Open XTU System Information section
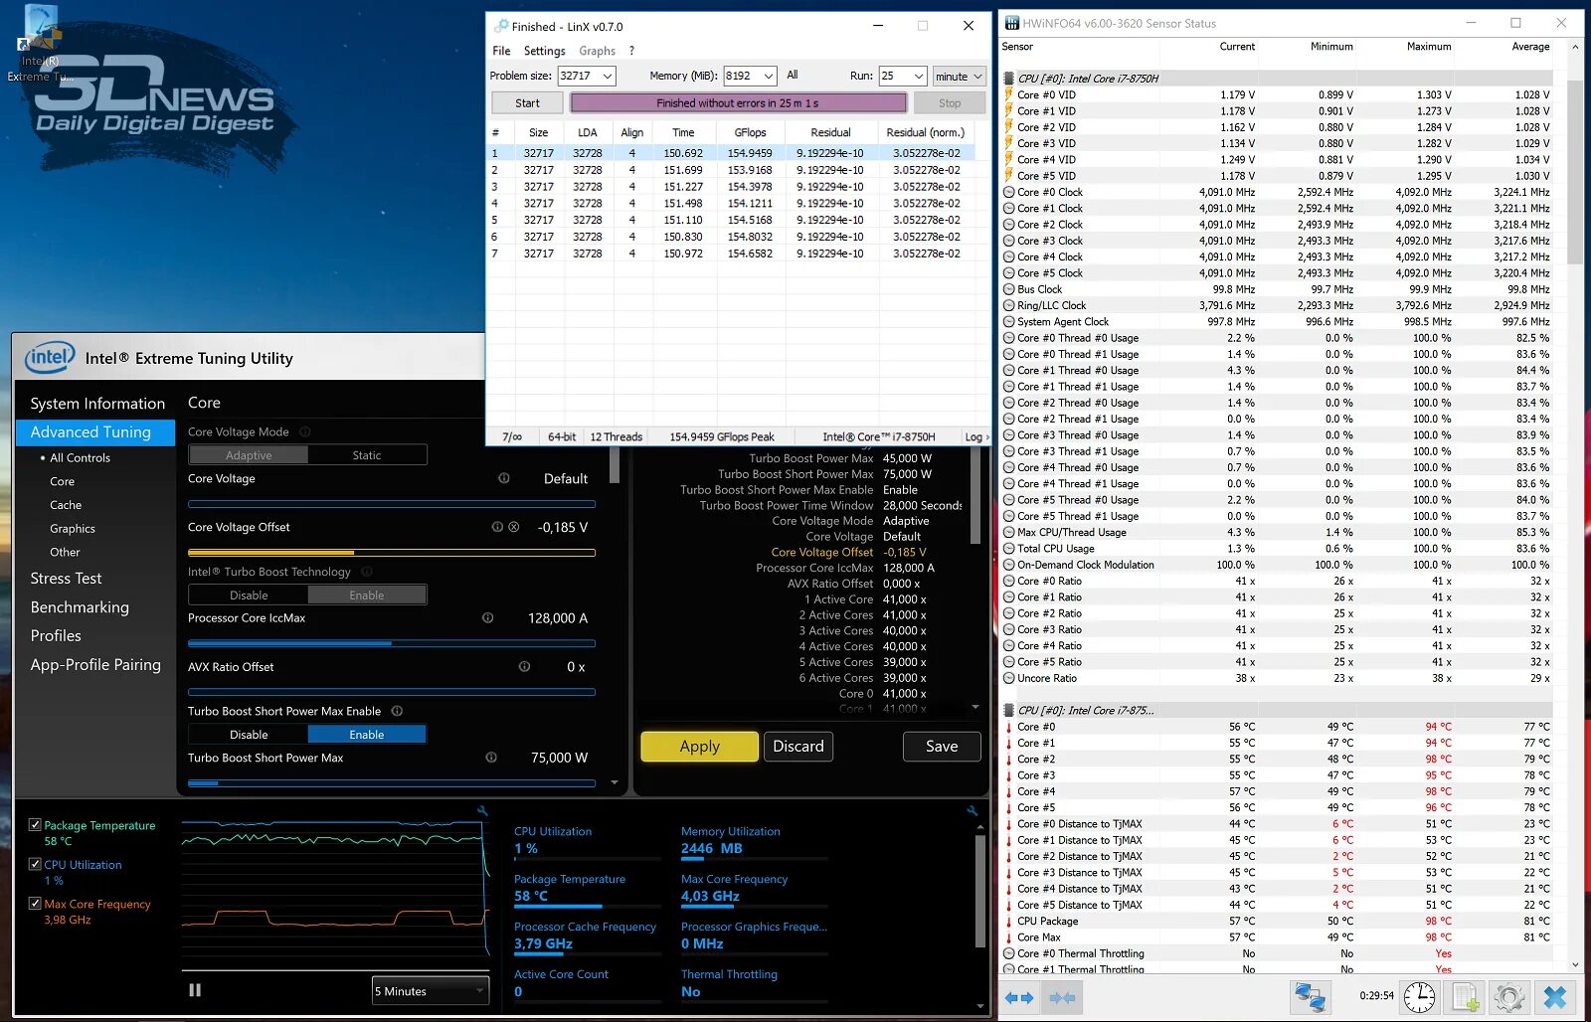Image resolution: width=1591 pixels, height=1022 pixels. coord(97,404)
